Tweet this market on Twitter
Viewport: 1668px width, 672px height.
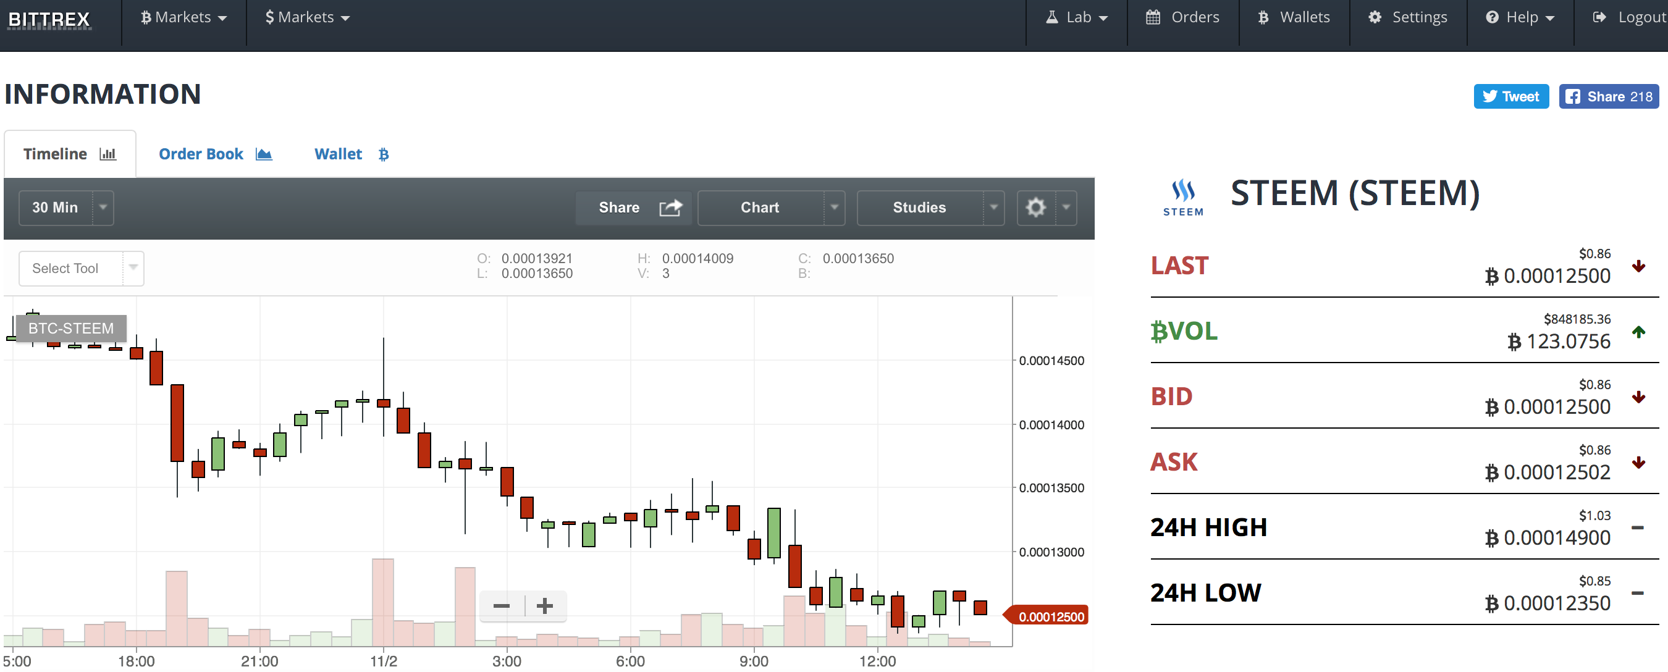click(1511, 96)
